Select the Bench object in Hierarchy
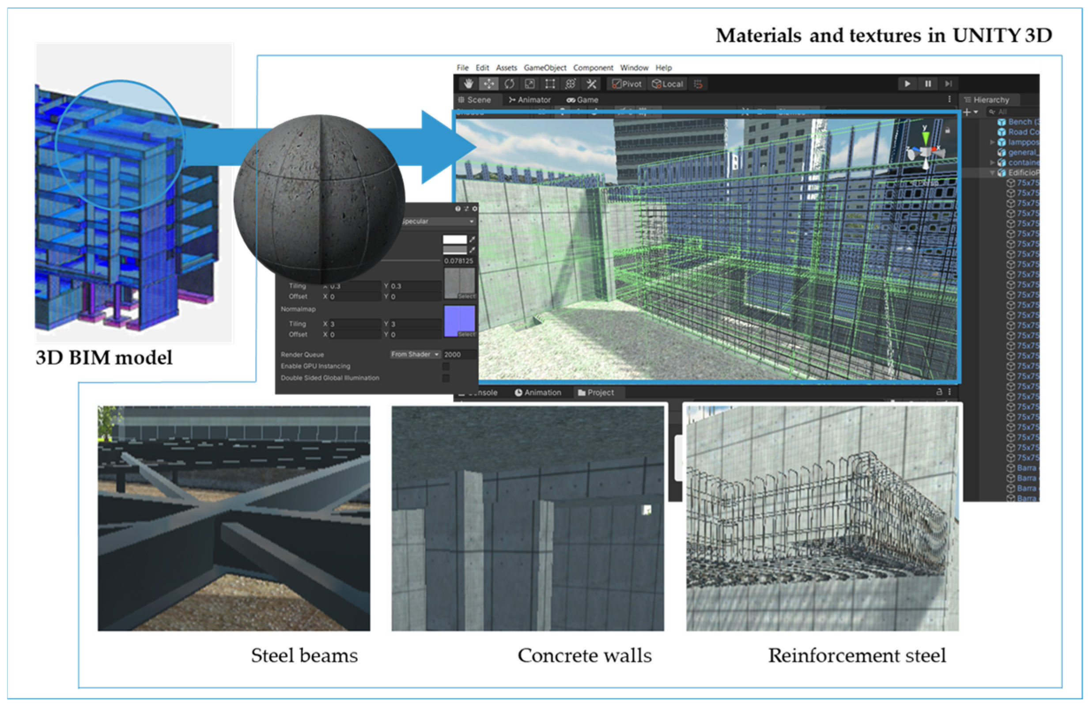Screen dimensions: 1089x708 [x=1018, y=122]
